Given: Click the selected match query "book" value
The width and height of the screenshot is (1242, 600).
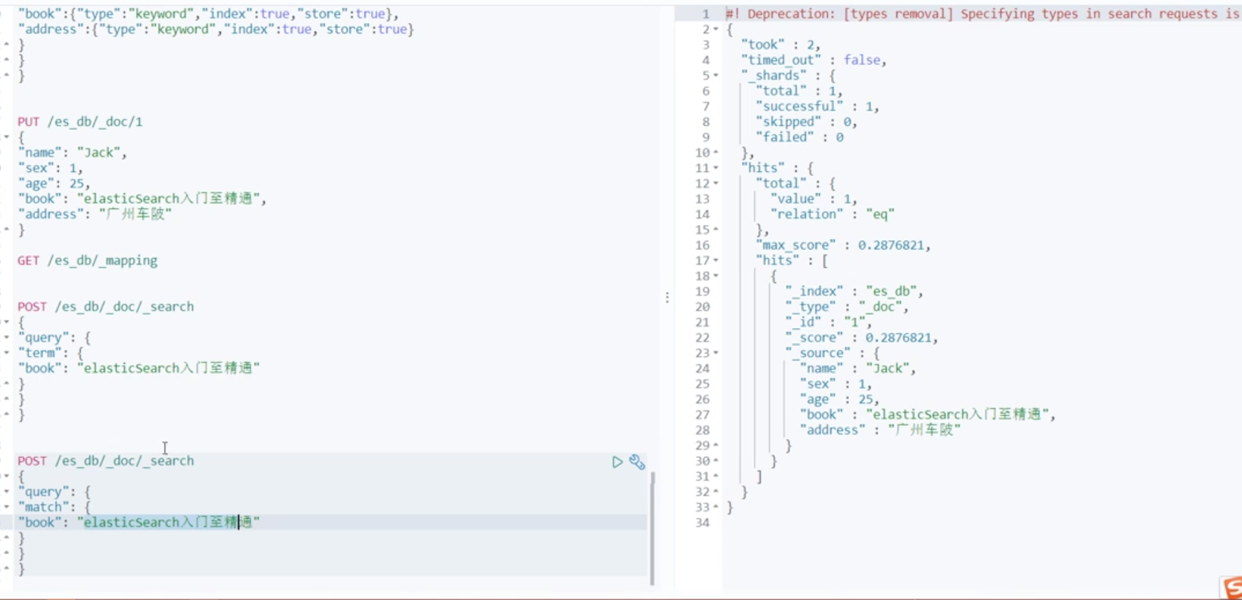Looking at the screenshot, I should [168, 523].
